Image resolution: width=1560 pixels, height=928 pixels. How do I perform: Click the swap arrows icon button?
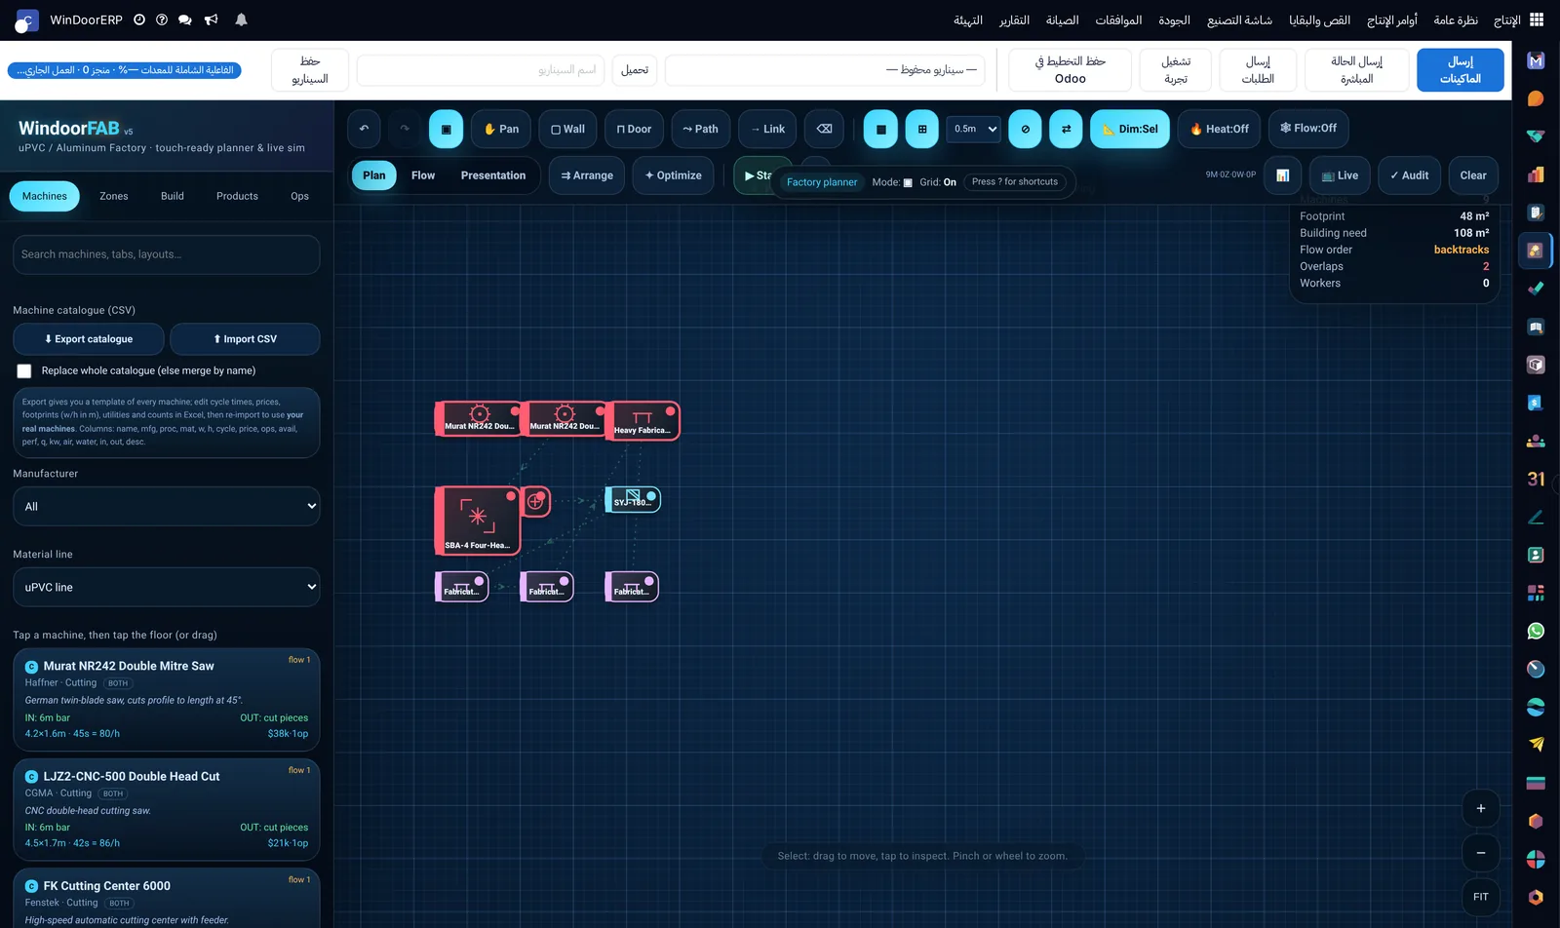1066,129
